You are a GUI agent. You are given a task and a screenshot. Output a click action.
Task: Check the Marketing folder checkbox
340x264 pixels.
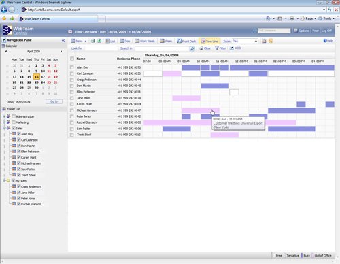pos(14,122)
